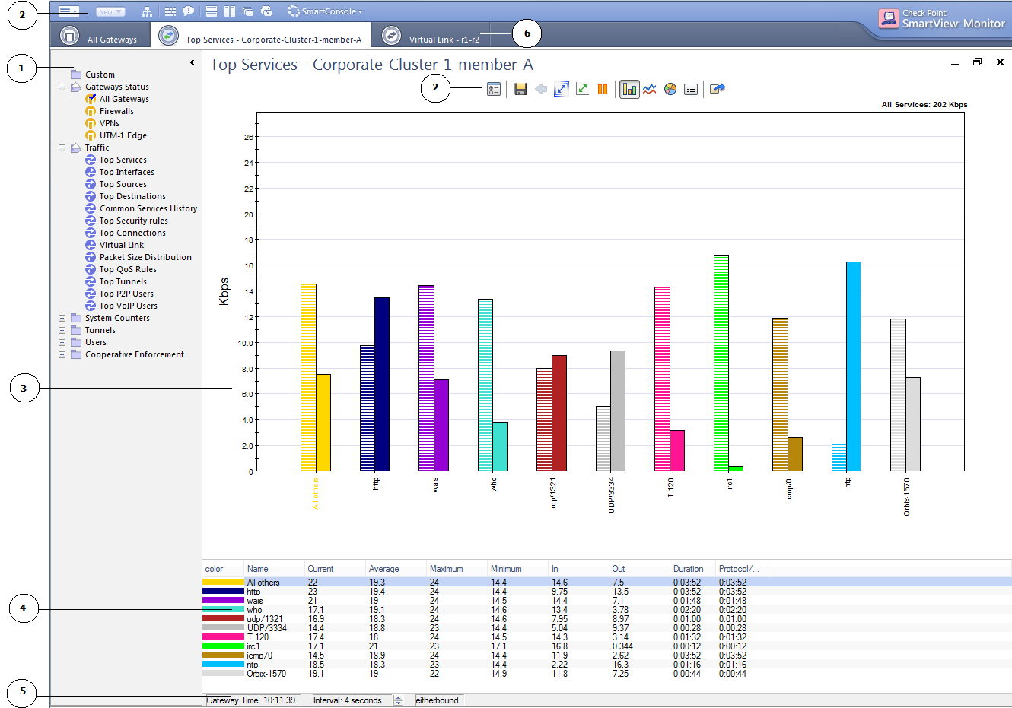The height and width of the screenshot is (708, 1012).
Task: Sort table by the Duration column header
Action: tap(692, 569)
